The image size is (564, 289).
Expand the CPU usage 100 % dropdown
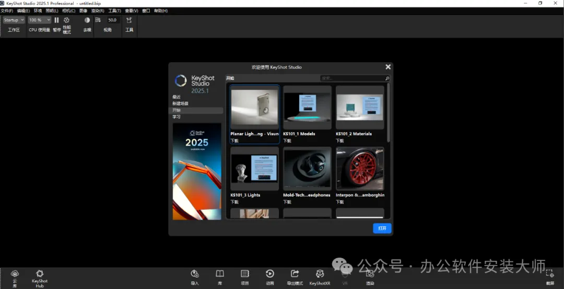click(x=40, y=20)
